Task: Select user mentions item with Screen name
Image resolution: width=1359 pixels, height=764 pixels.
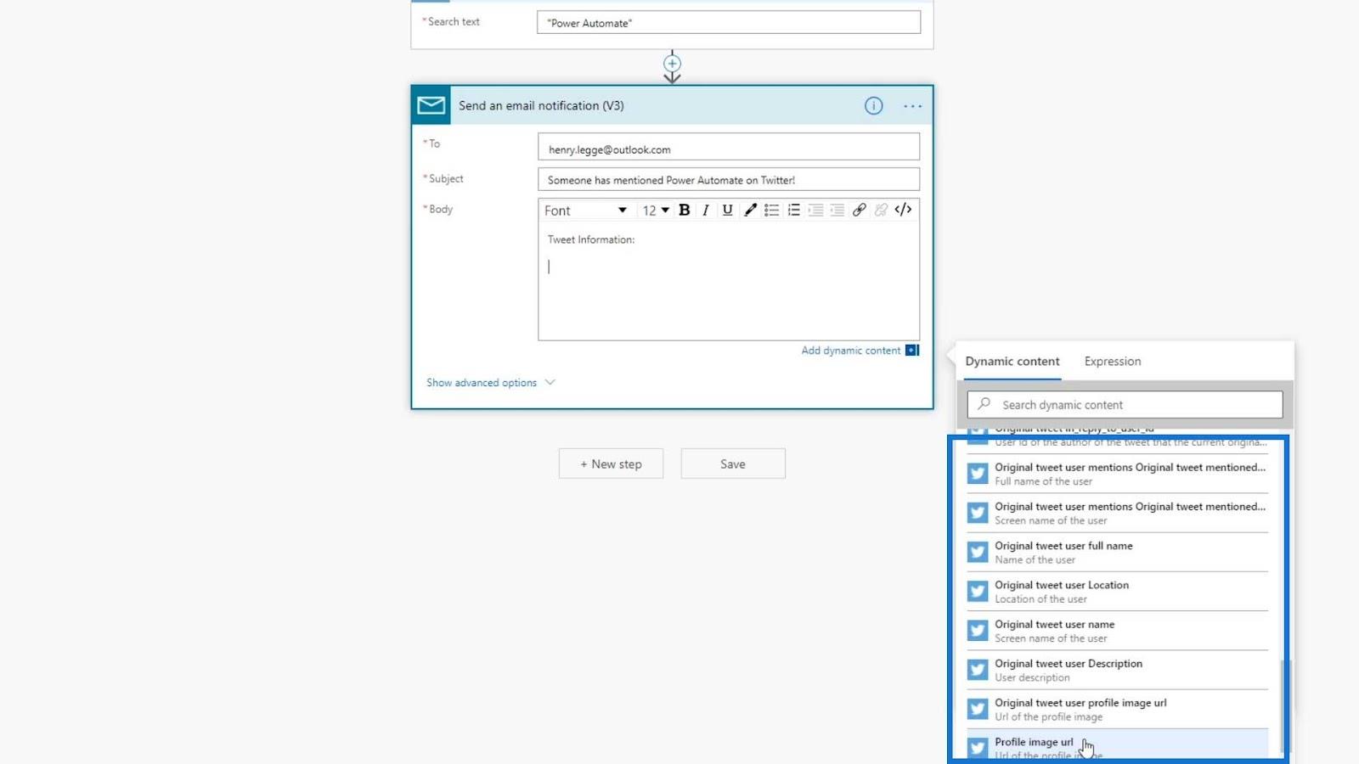Action: (1116, 513)
